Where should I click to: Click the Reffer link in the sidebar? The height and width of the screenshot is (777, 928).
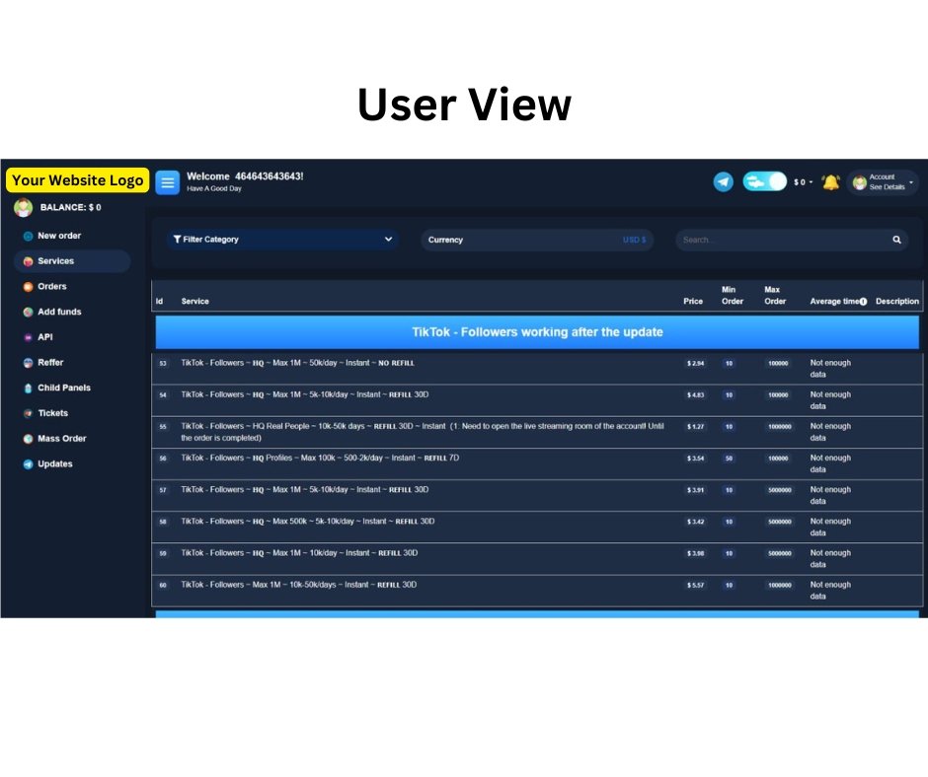(x=49, y=362)
